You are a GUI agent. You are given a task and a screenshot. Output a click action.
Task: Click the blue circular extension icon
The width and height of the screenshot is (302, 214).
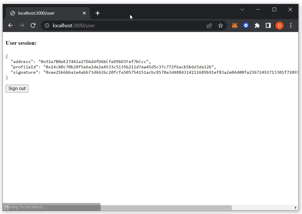246,26
